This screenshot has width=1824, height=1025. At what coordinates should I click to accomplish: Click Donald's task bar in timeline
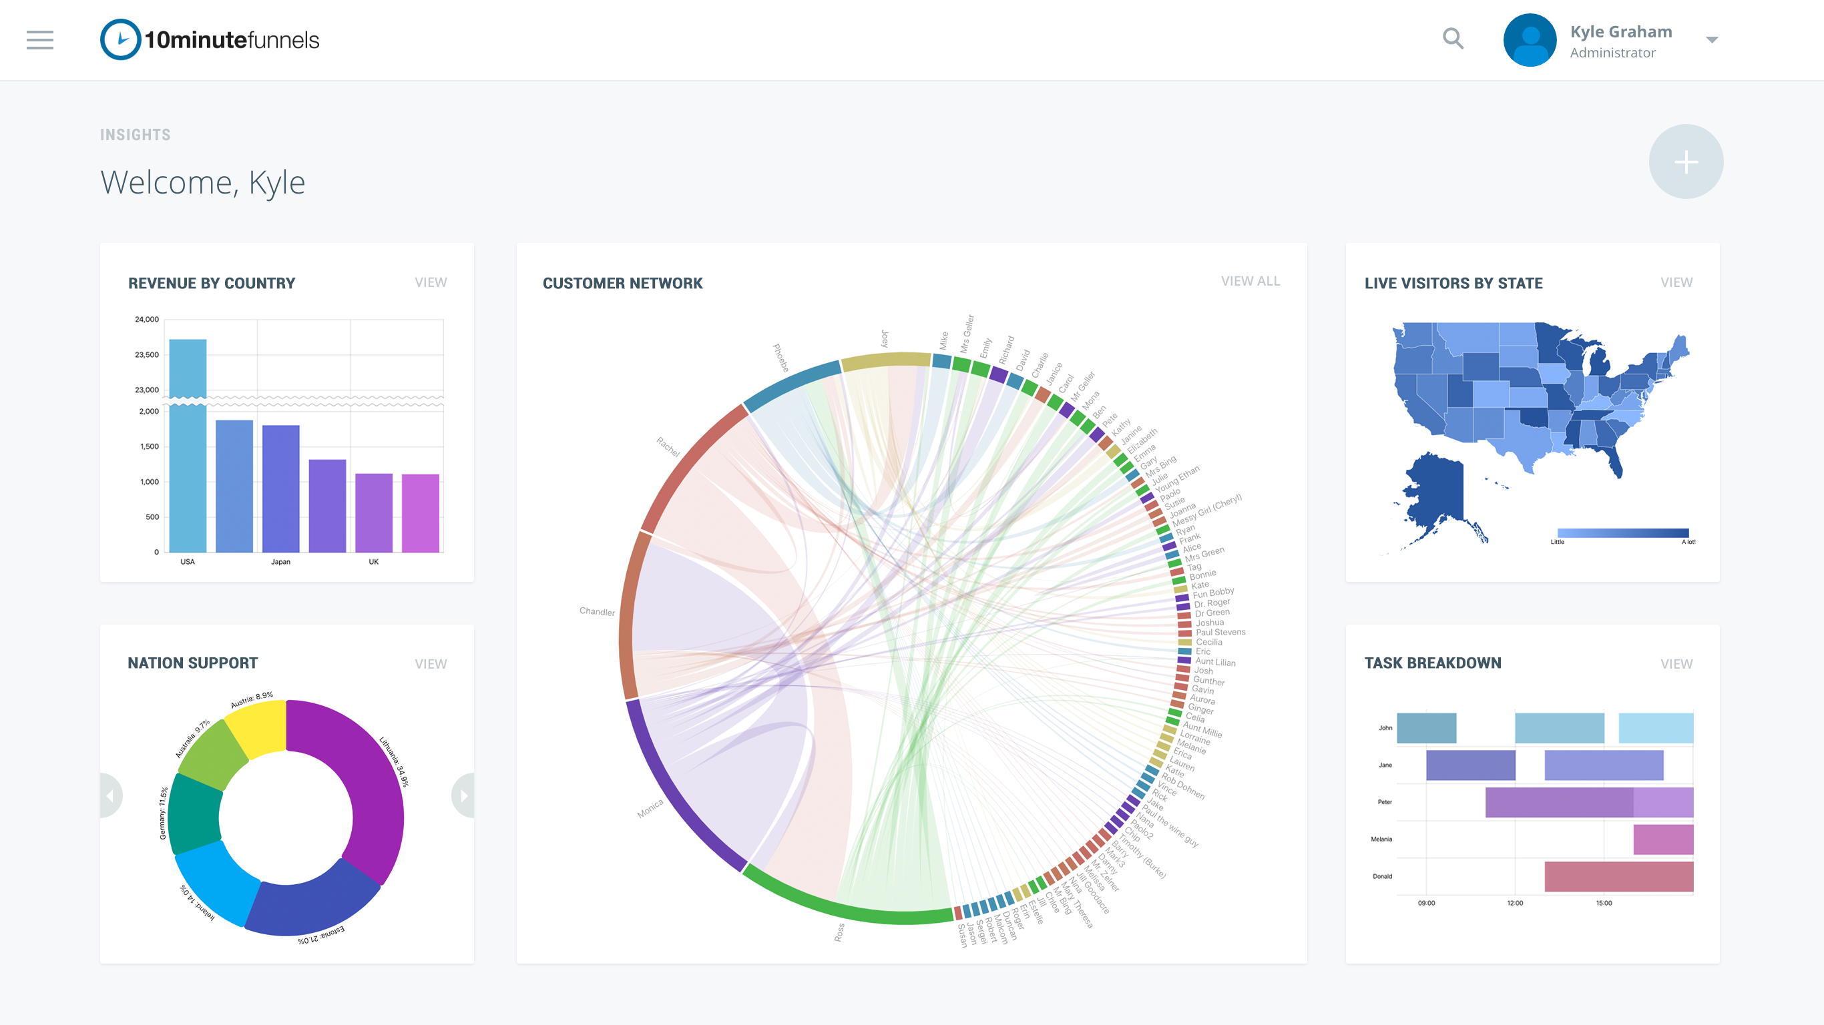click(x=1618, y=876)
